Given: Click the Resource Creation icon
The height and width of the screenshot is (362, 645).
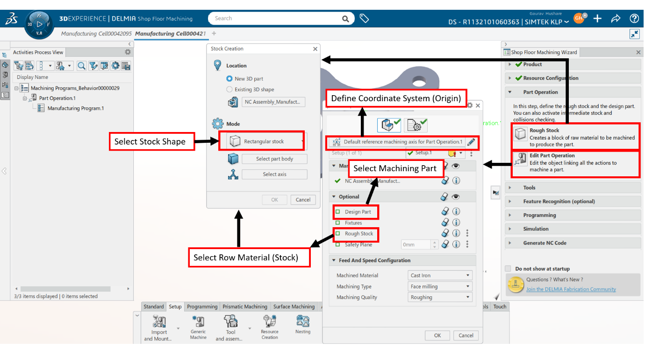Looking at the screenshot, I should click(x=270, y=321).
